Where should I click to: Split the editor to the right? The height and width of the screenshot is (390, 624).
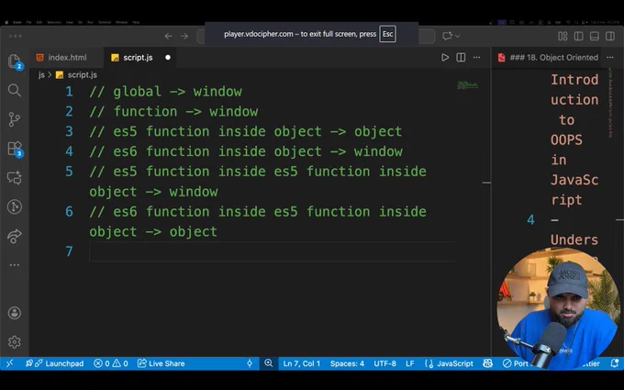pyautogui.click(x=461, y=57)
